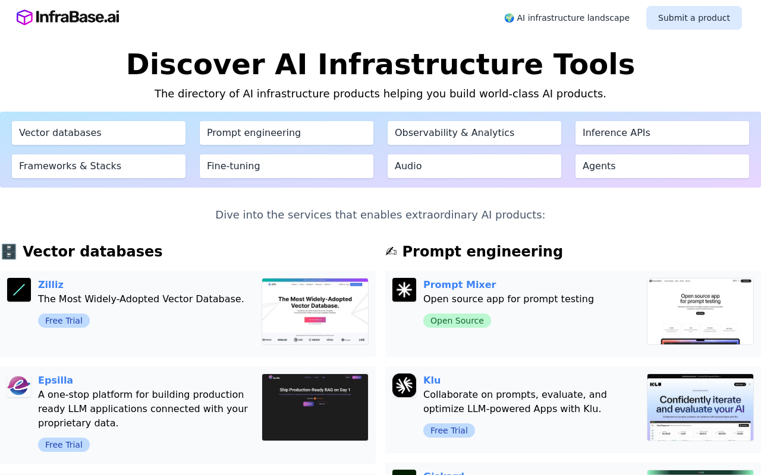Screen dimensions: 761x475
Task: Select the Audio category
Action: point(474,166)
